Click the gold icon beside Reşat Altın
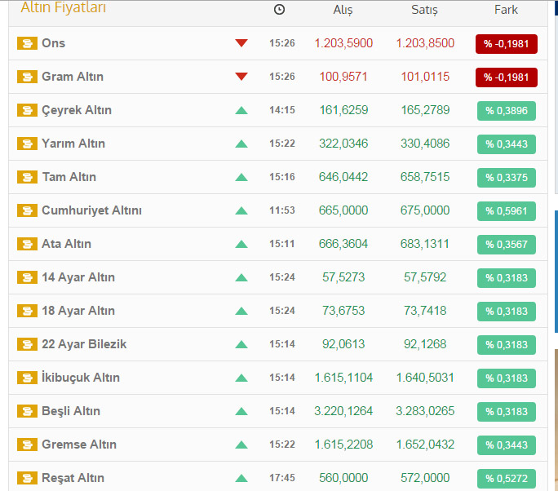 (x=27, y=478)
